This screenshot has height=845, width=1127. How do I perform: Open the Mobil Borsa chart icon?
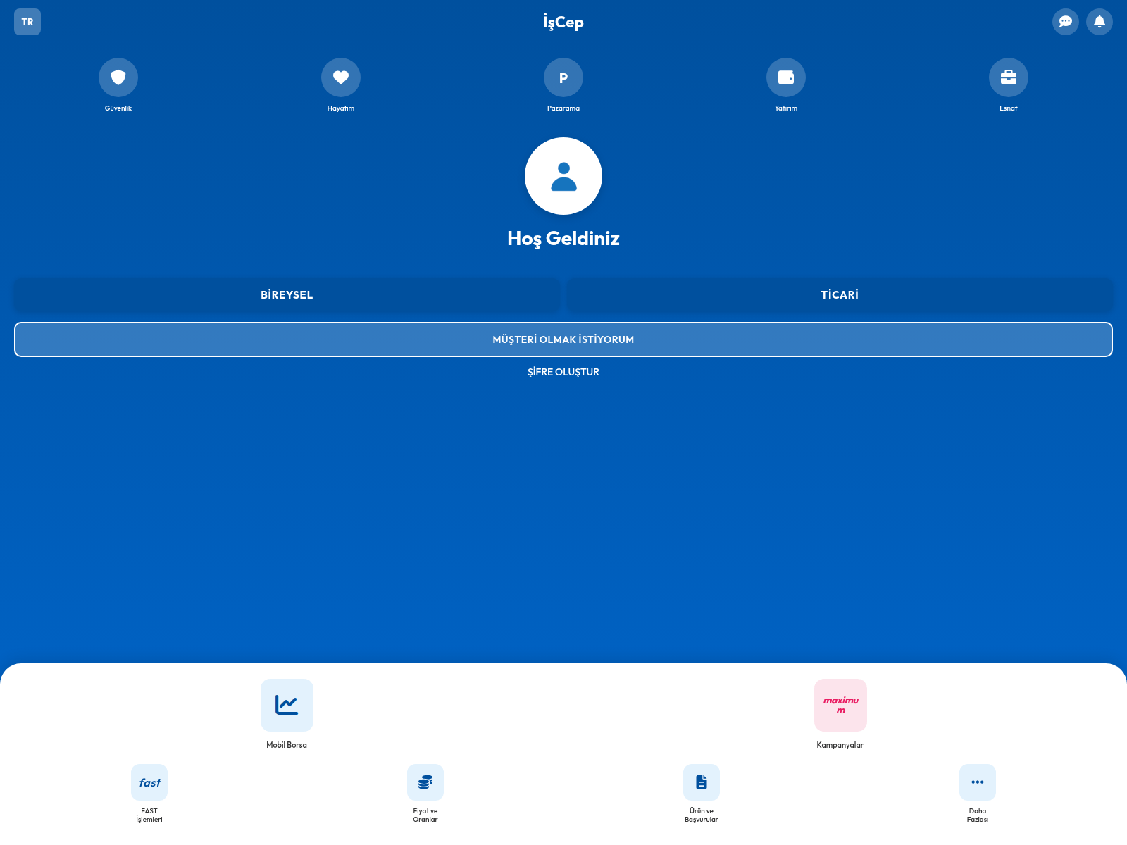click(287, 705)
